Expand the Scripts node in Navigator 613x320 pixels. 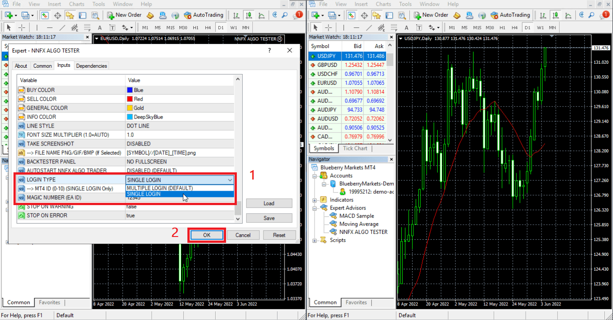tap(315, 240)
